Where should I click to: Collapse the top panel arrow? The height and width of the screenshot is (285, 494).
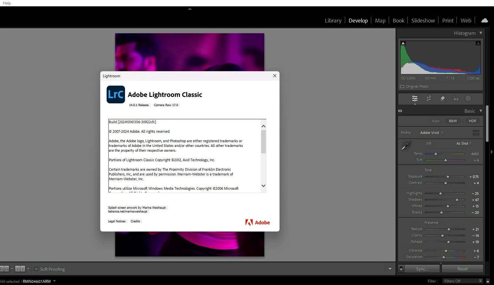coord(190,9)
